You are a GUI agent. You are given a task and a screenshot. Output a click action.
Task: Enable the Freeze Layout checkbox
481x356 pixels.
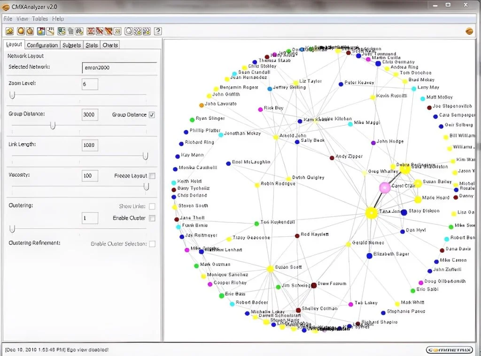(x=152, y=175)
